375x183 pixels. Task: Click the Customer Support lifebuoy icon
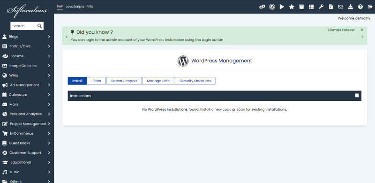pyautogui.click(x=5, y=152)
